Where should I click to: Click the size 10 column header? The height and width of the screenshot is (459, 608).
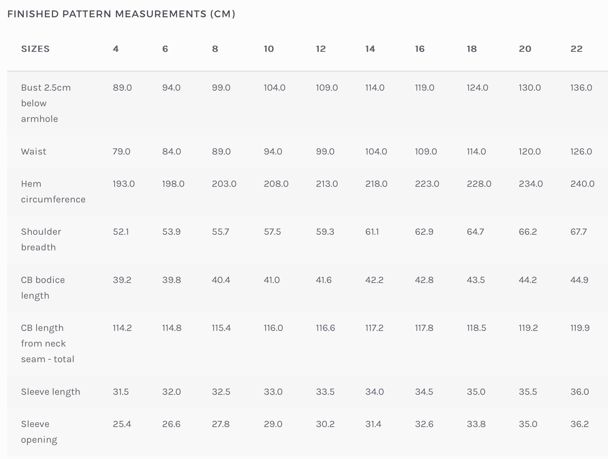269,49
